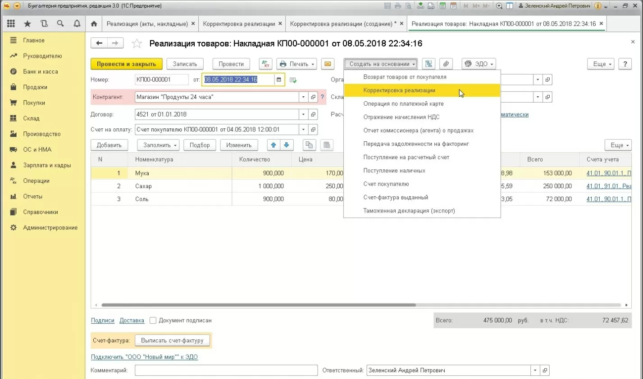The width and height of the screenshot is (643, 379).
Task: Click the Провести и закрыть button
Action: coord(126,64)
